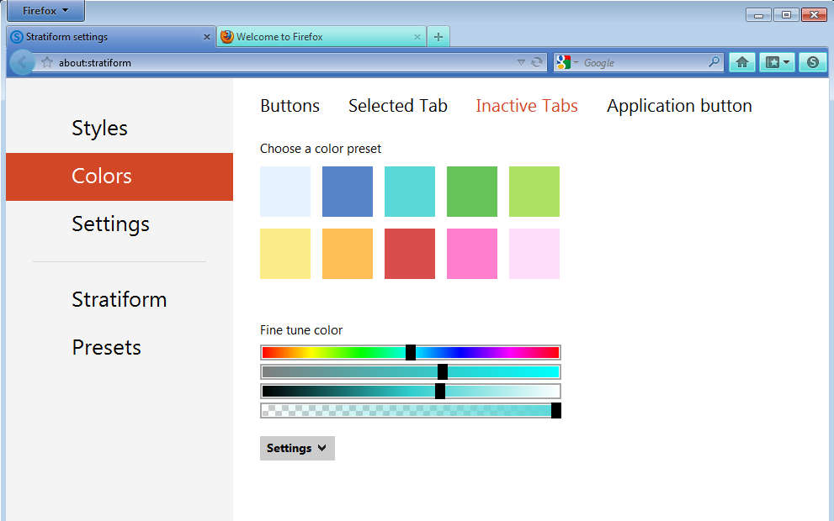Bookmark this page with the star icon
The width and height of the screenshot is (834, 521).
click(x=47, y=62)
